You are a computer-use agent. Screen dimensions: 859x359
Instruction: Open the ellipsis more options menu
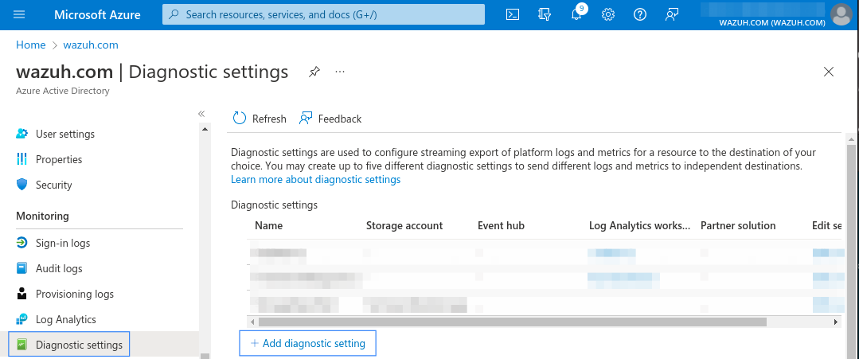click(x=340, y=72)
